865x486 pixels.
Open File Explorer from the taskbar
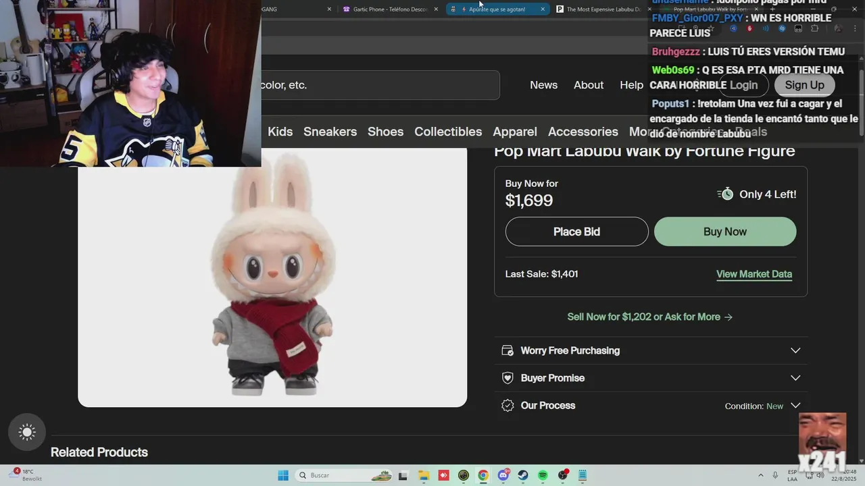click(423, 475)
